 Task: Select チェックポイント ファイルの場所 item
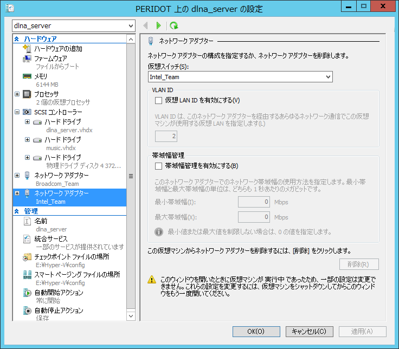pyautogui.click(x=72, y=257)
